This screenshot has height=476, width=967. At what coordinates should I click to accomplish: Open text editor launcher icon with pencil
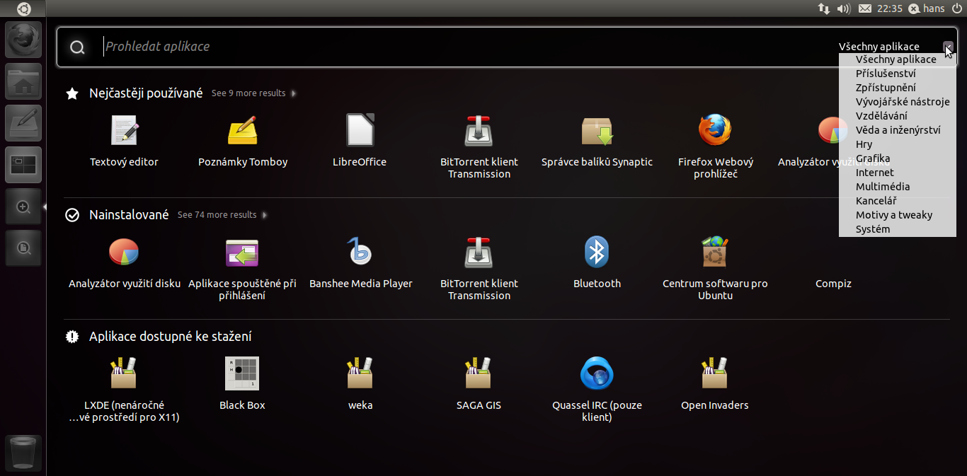pyautogui.click(x=23, y=123)
